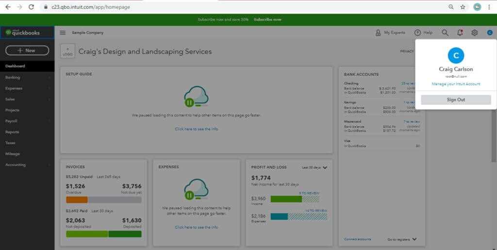Viewport: 497px width, 250px height.
Task: Click the green income bar in Profit and Loss
Action: point(286,199)
